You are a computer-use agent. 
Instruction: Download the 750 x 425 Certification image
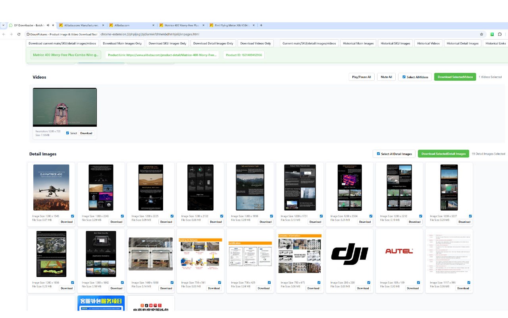click(264, 288)
